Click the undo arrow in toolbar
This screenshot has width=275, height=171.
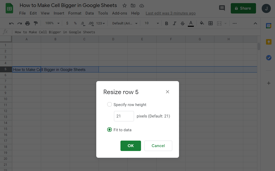point(11,23)
